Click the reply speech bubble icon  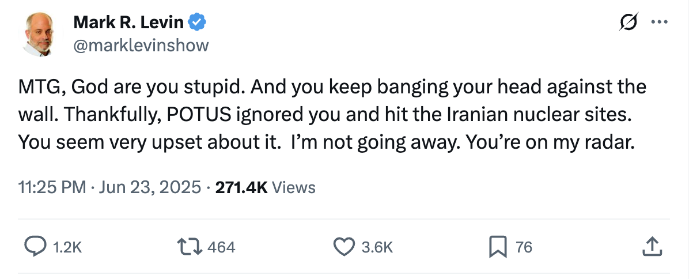coord(36,247)
